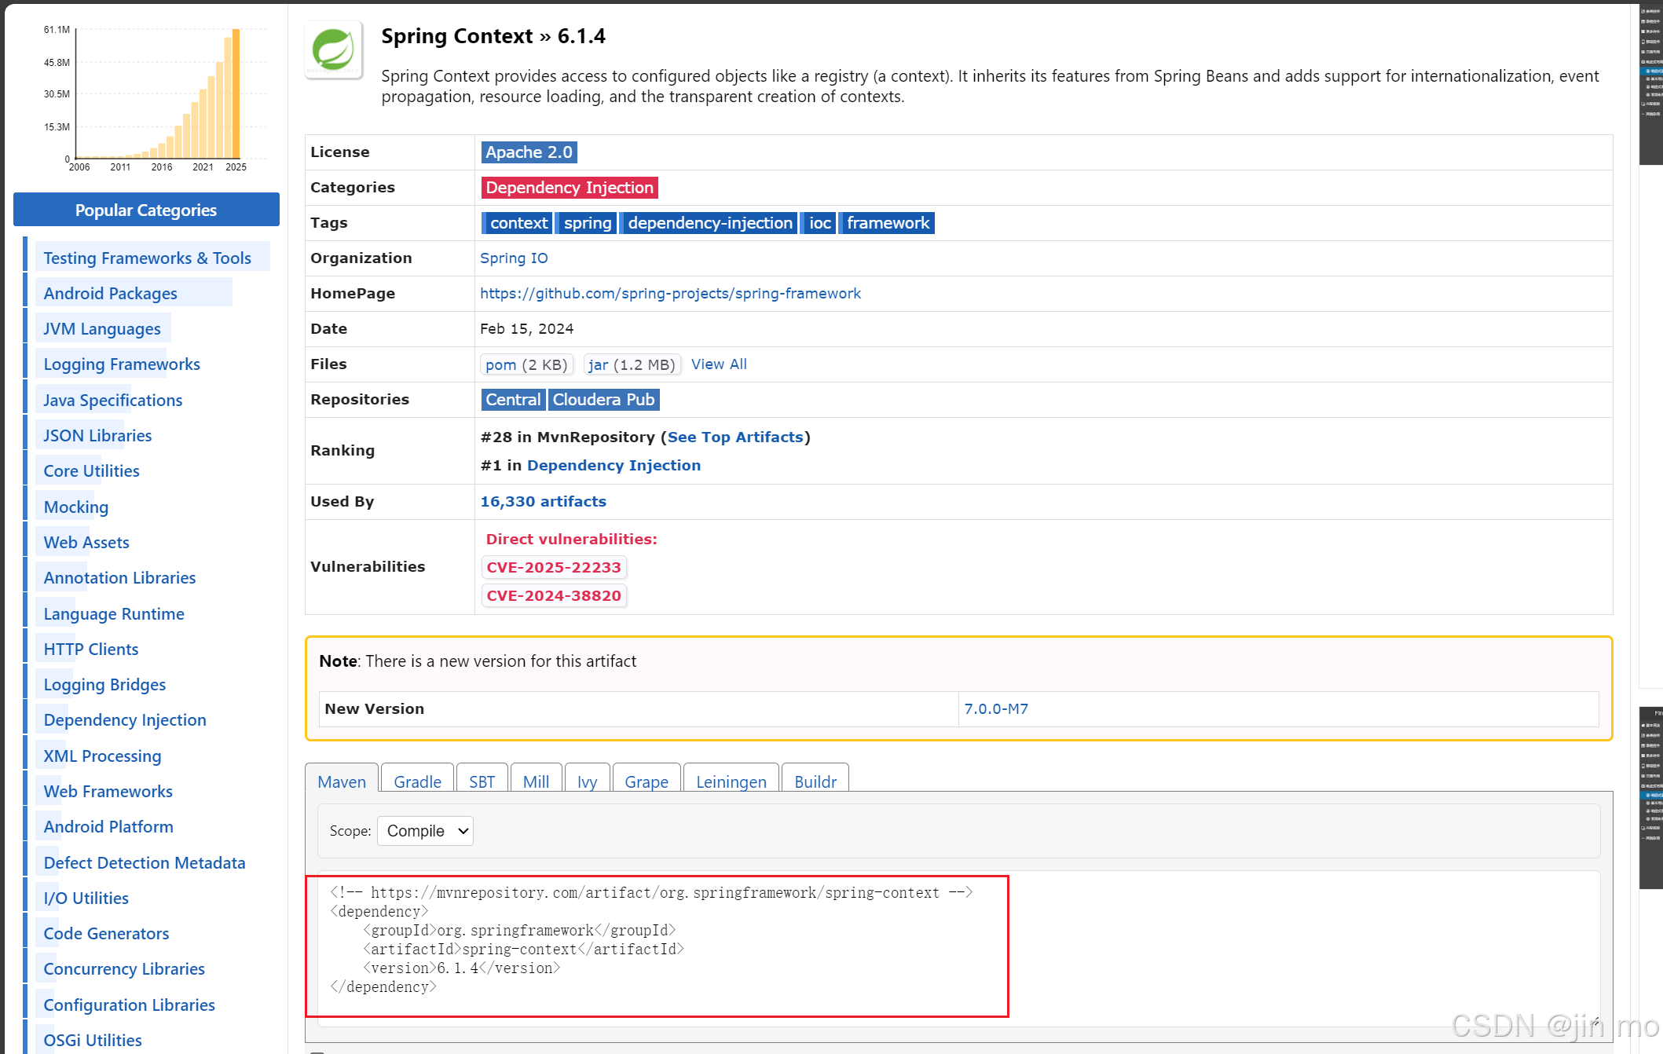Open the Grape tab
1663x1054 pixels.
(x=647, y=781)
